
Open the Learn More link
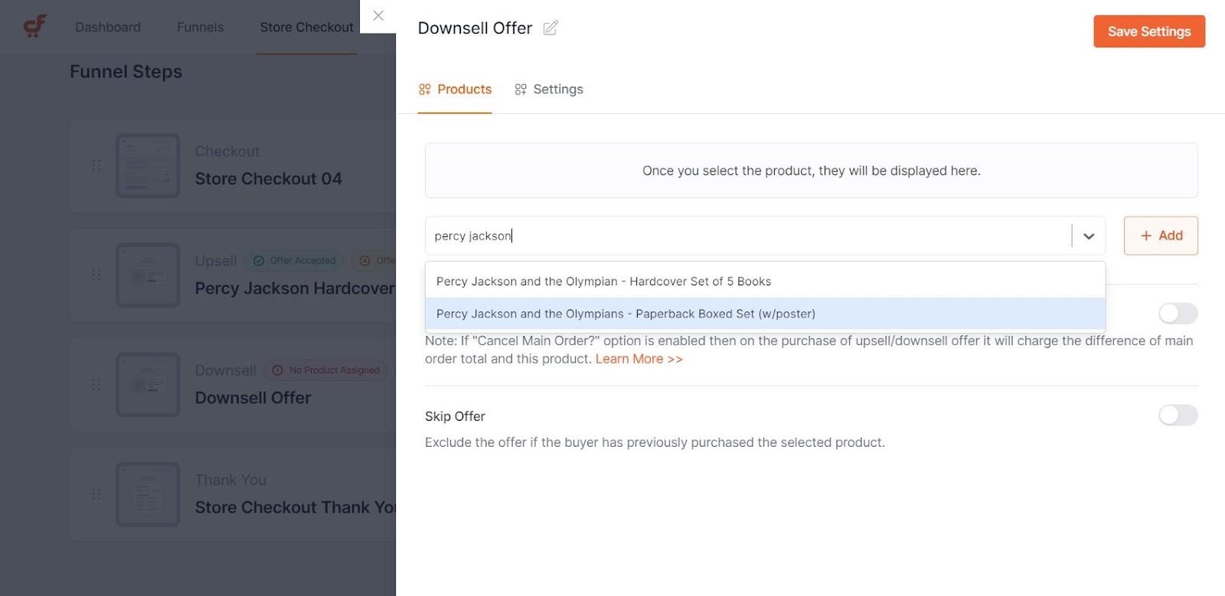click(x=639, y=359)
